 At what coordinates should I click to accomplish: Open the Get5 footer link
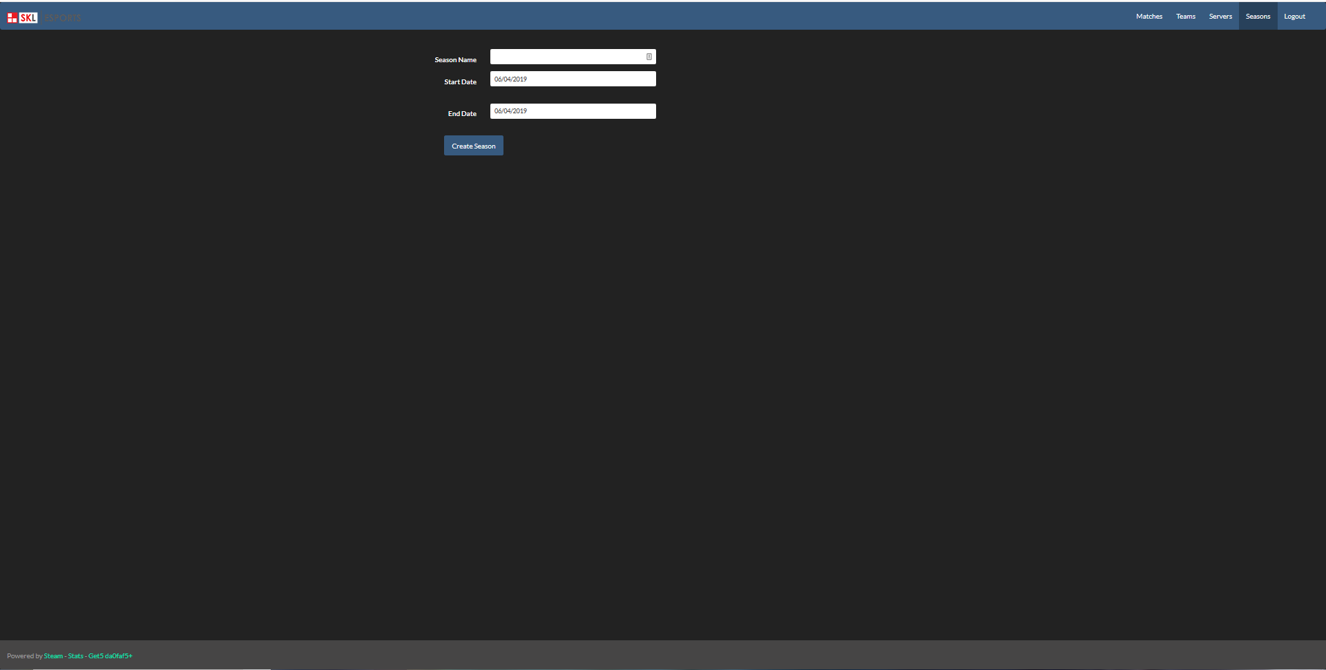pyautogui.click(x=110, y=656)
